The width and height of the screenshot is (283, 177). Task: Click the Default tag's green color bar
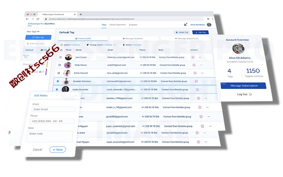tap(49, 50)
